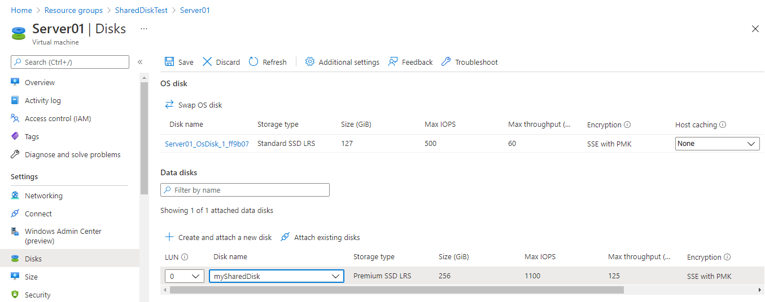Image resolution: width=765 pixels, height=302 pixels.
Task: Click the data disks Encryption info icon
Action: (727, 257)
